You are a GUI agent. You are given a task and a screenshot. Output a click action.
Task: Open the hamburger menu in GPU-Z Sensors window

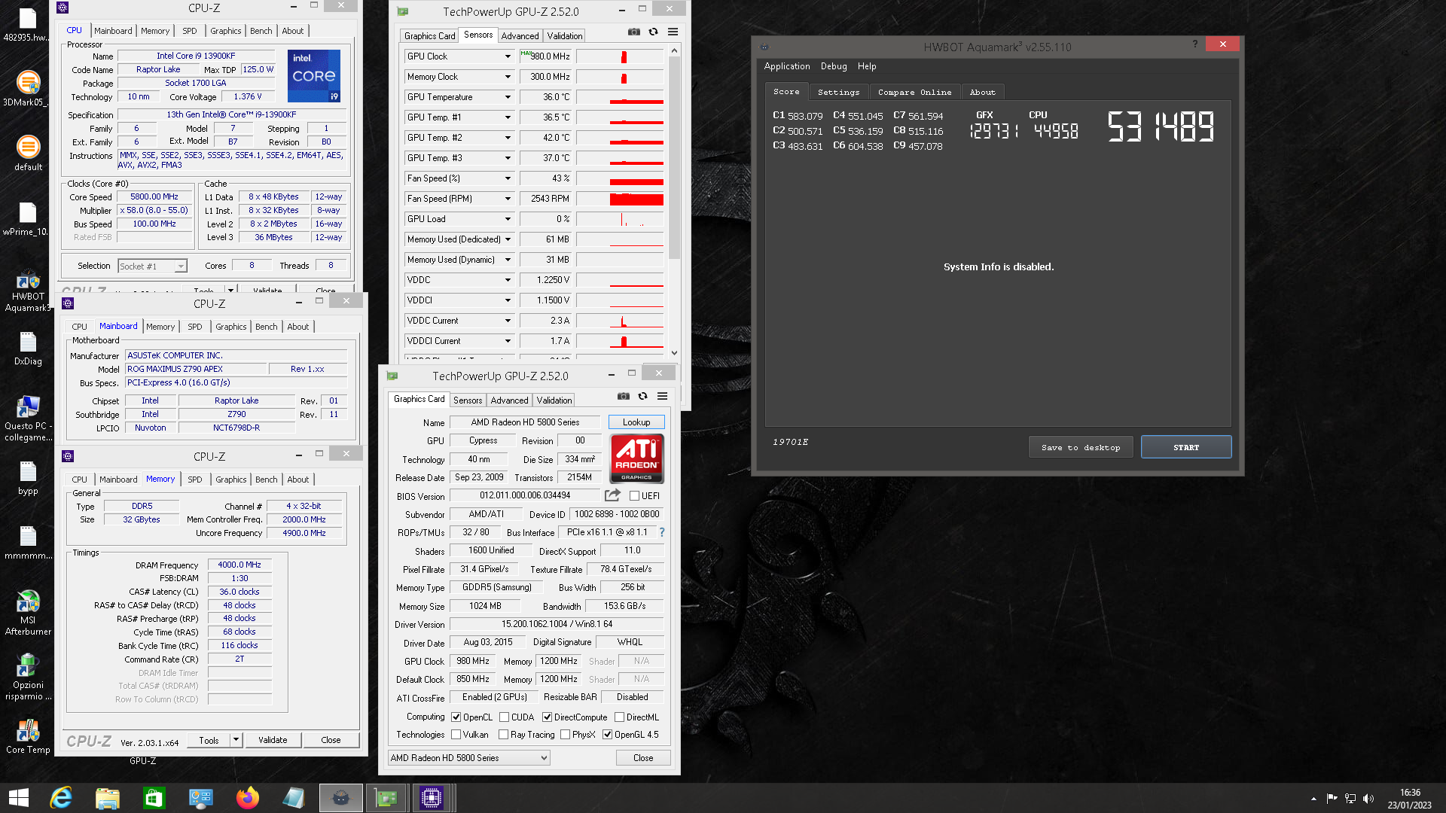pyautogui.click(x=673, y=32)
